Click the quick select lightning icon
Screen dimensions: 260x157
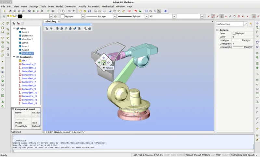251,24
